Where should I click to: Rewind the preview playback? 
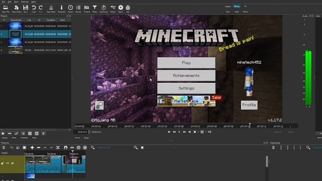174,132
